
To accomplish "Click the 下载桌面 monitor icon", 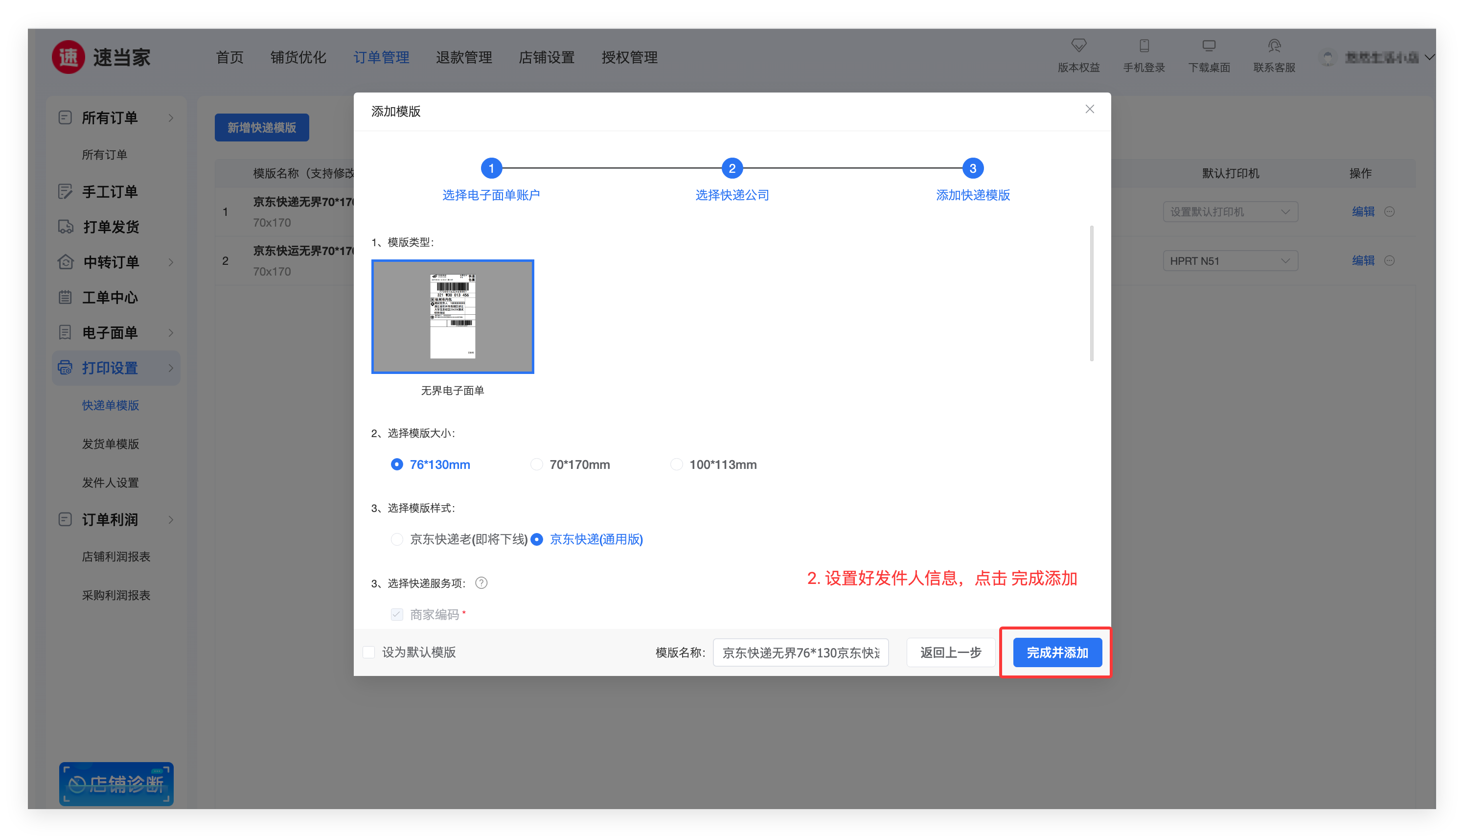I will pos(1209,46).
